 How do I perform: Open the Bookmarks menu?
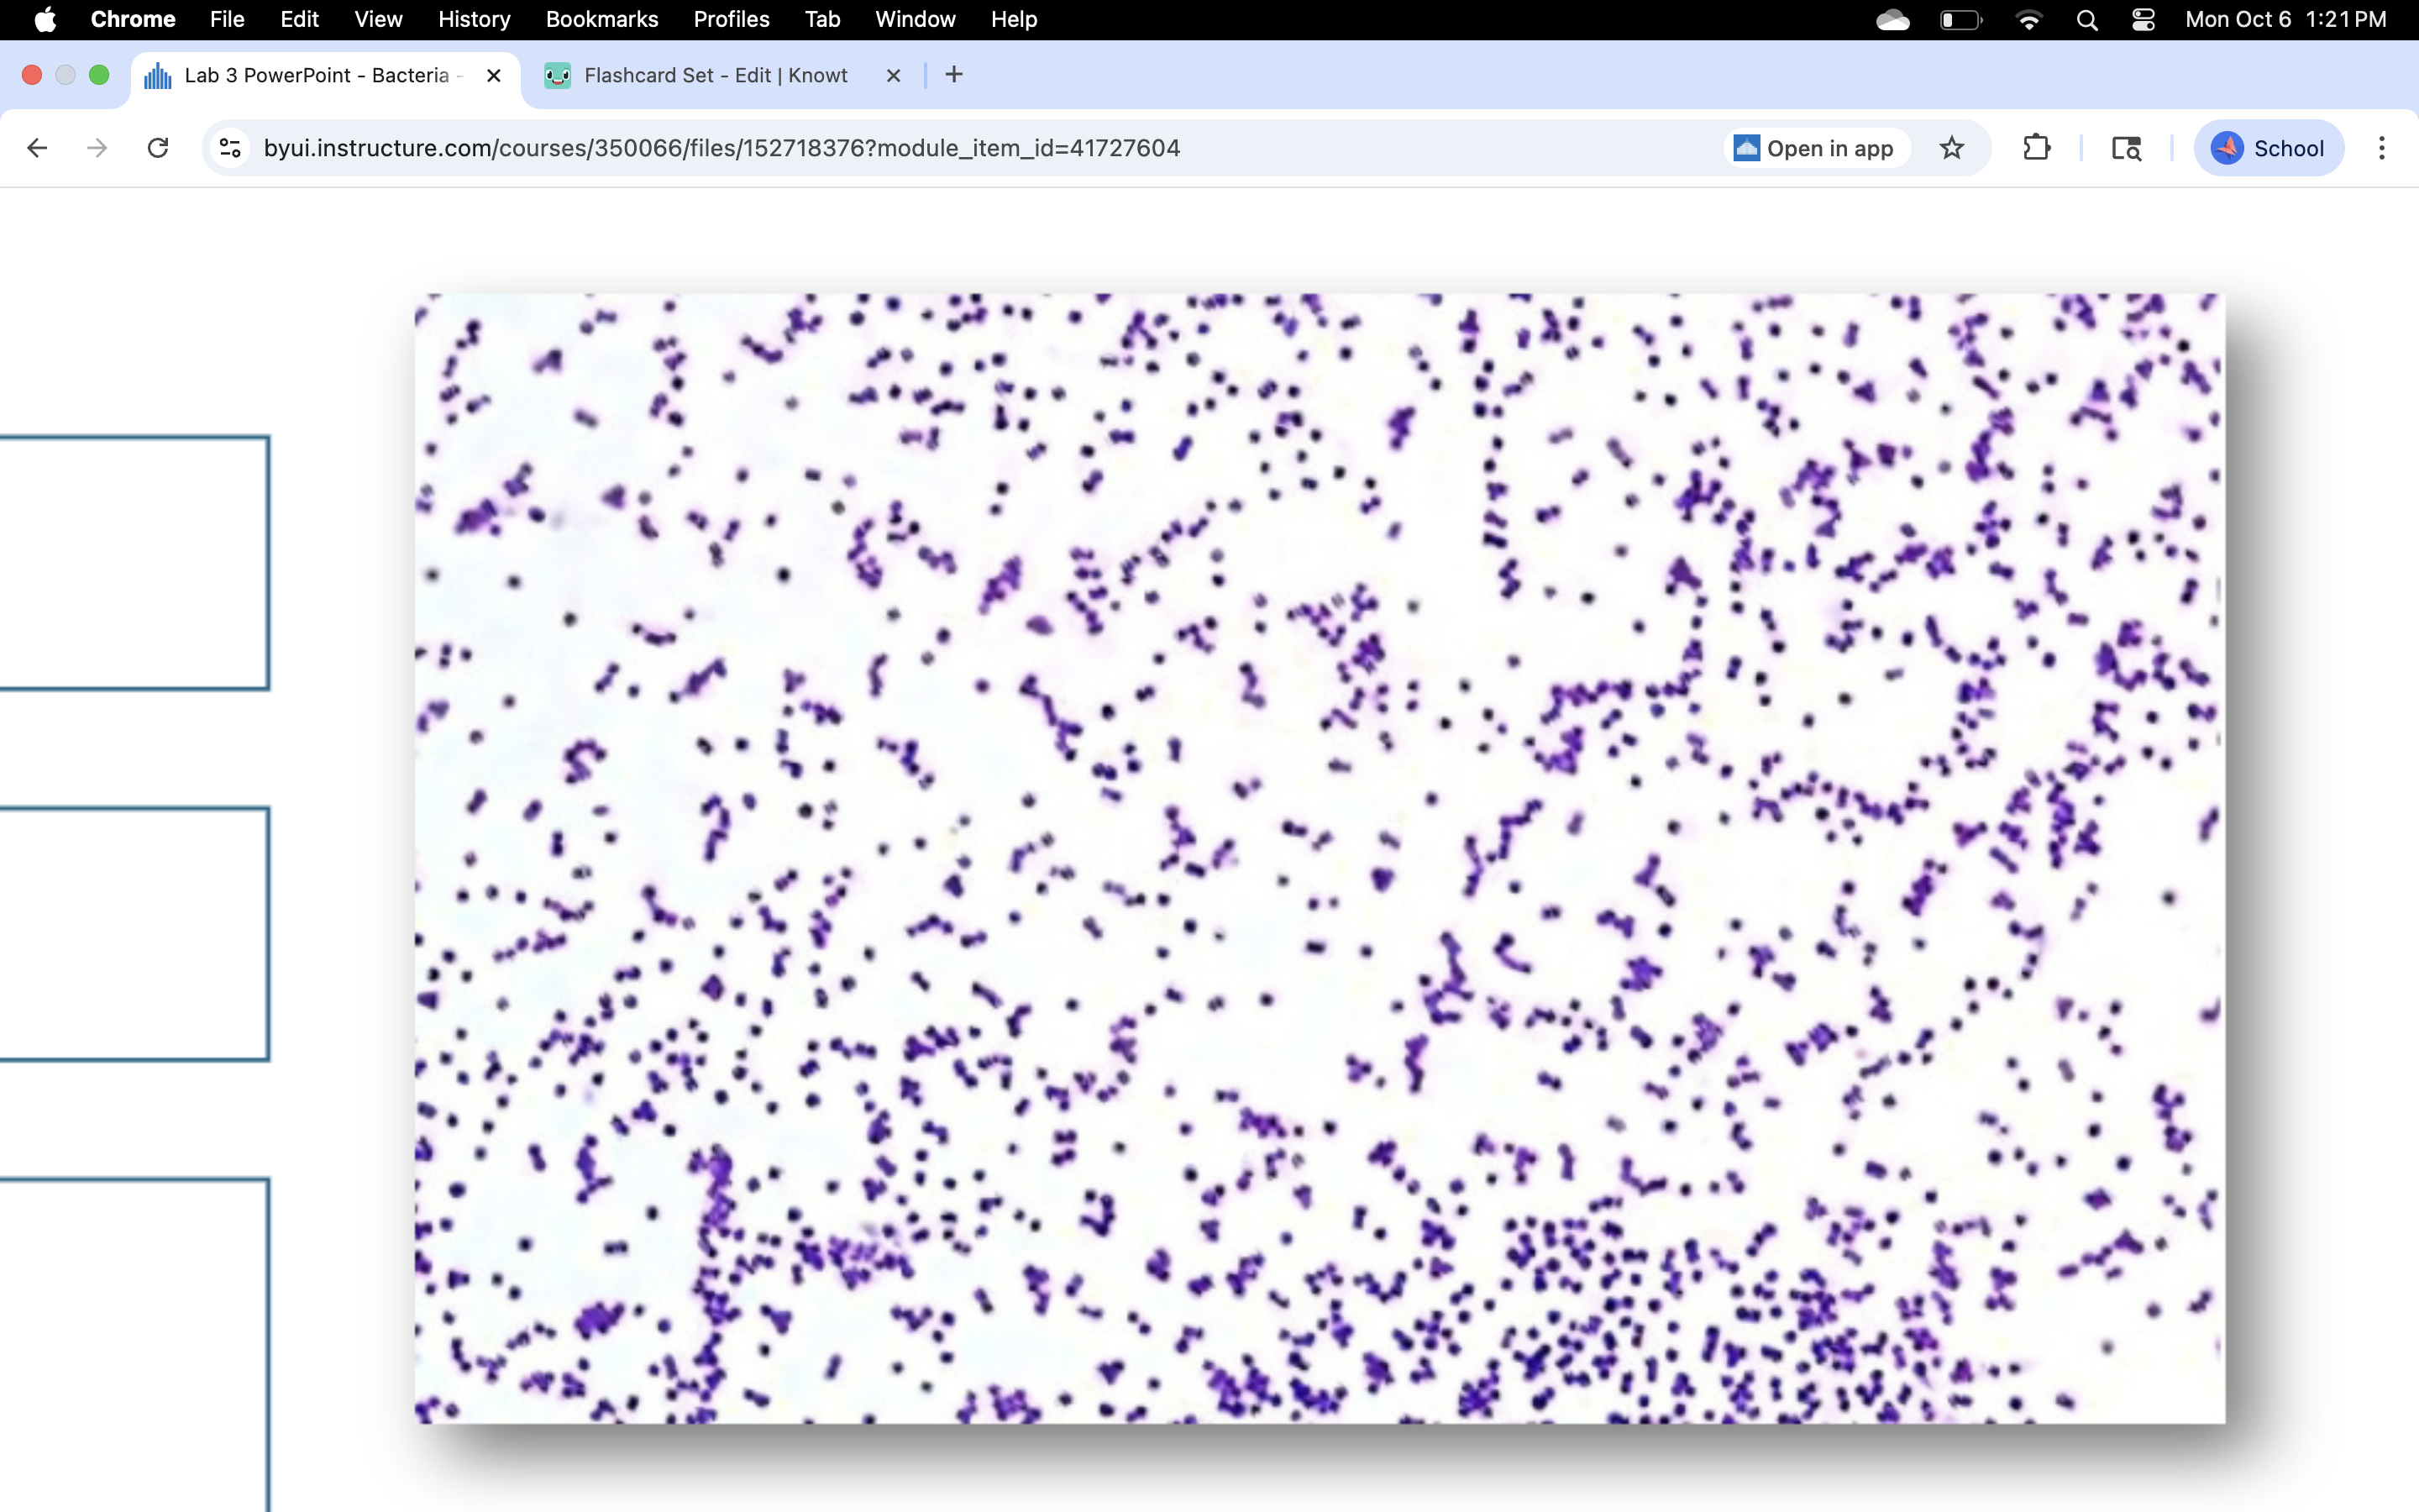(x=601, y=20)
